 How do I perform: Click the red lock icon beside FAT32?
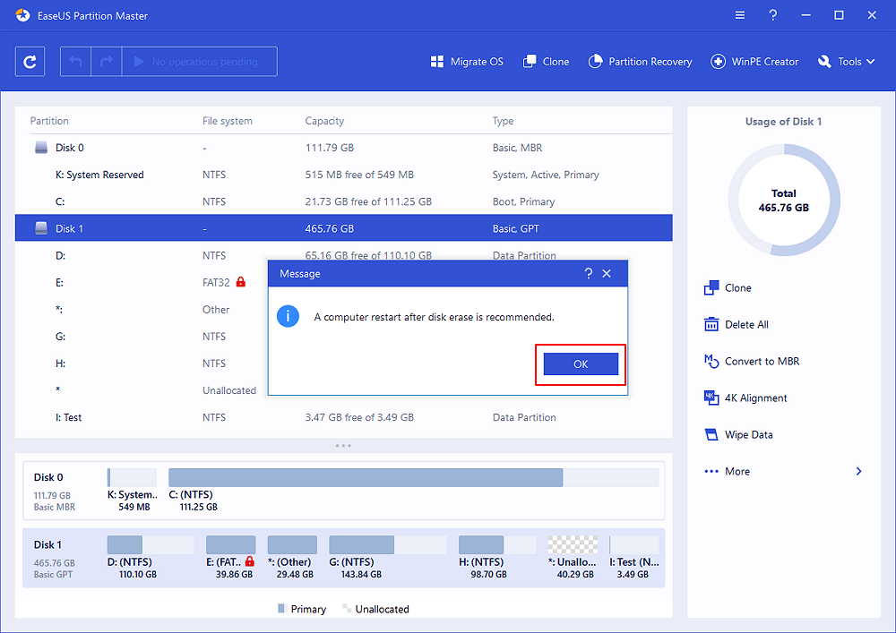240,282
